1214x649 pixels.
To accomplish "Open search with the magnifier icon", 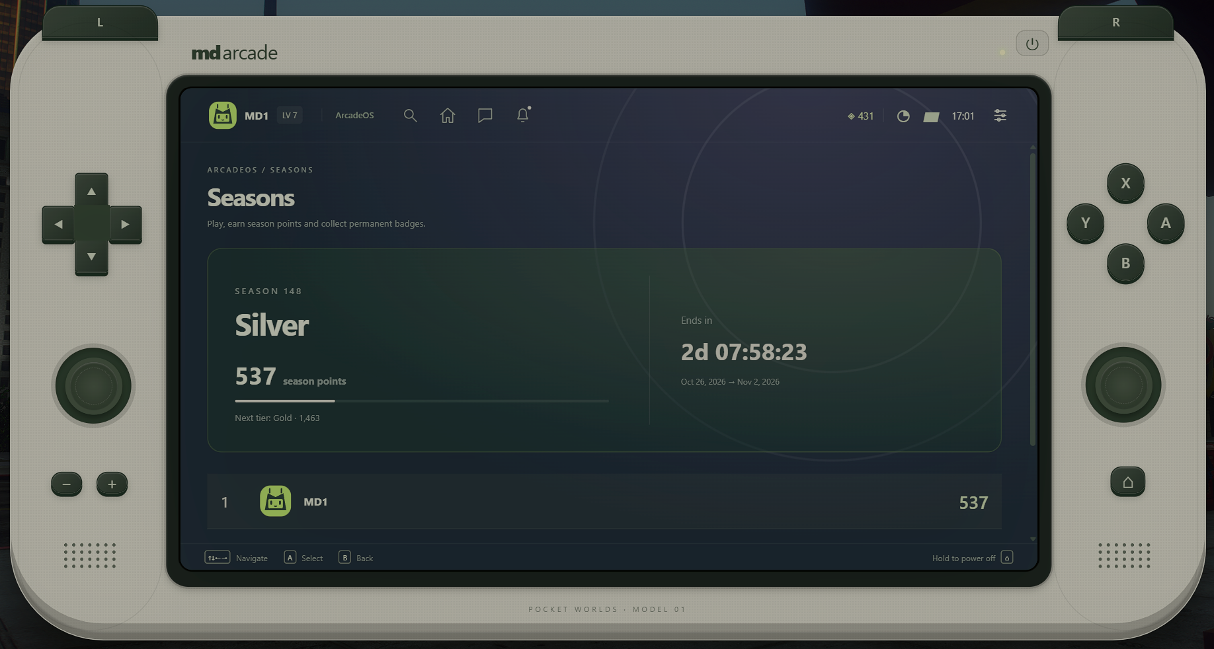I will (x=410, y=116).
